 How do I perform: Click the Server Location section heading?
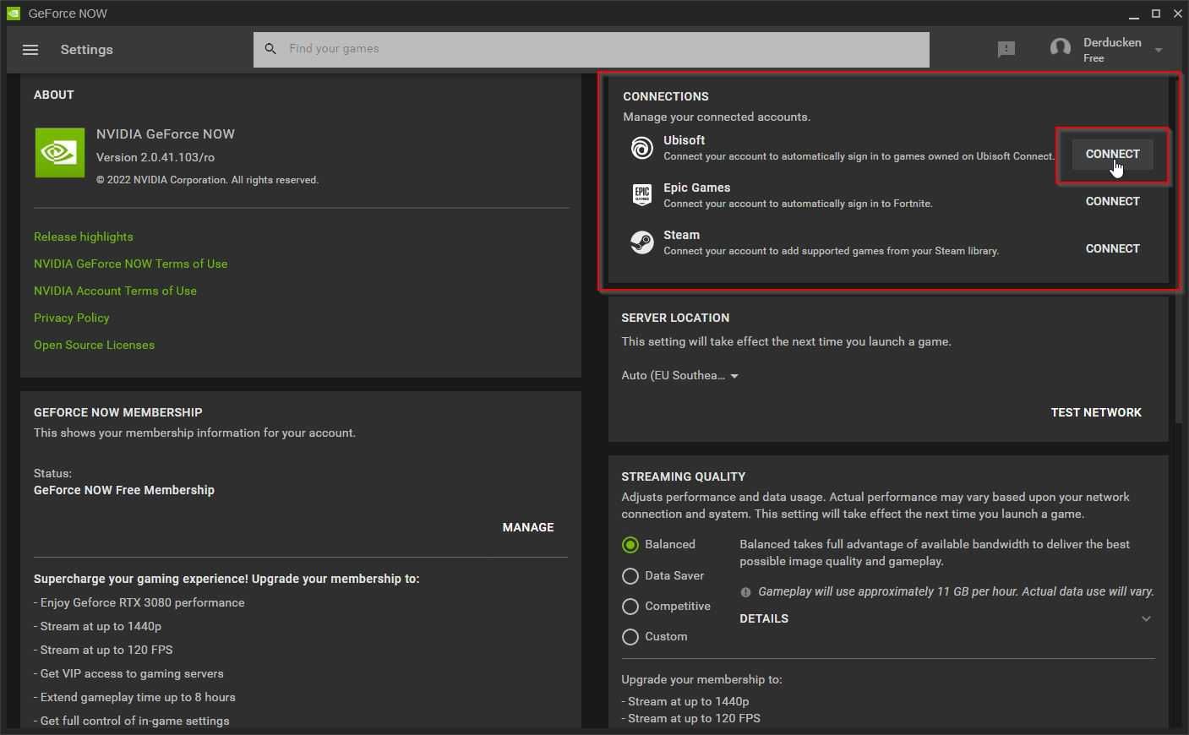point(675,318)
